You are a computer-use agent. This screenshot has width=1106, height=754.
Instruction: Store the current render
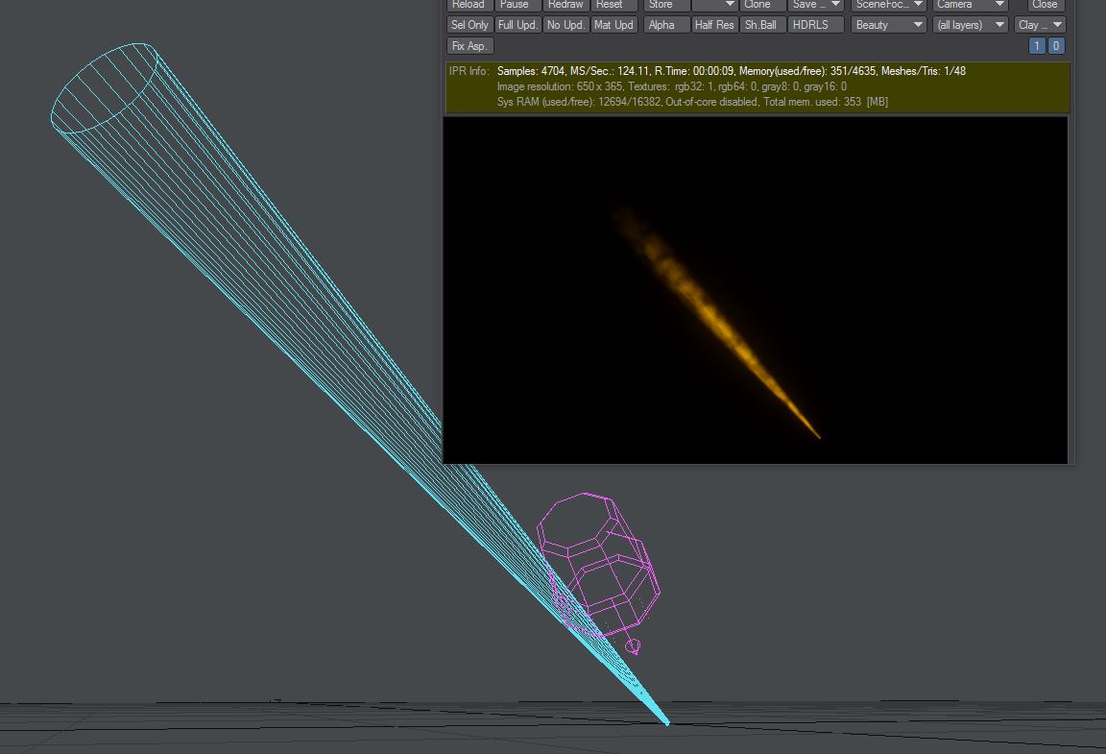[666, 5]
